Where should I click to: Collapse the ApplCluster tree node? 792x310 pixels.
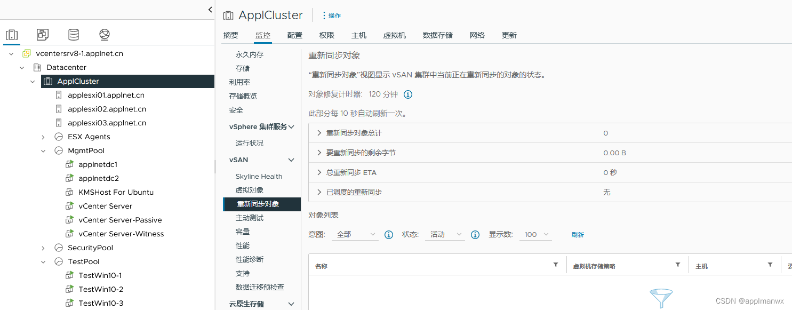(x=33, y=81)
